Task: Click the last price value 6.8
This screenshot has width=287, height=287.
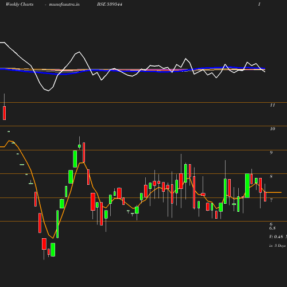Action: pyautogui.click(x=272, y=228)
